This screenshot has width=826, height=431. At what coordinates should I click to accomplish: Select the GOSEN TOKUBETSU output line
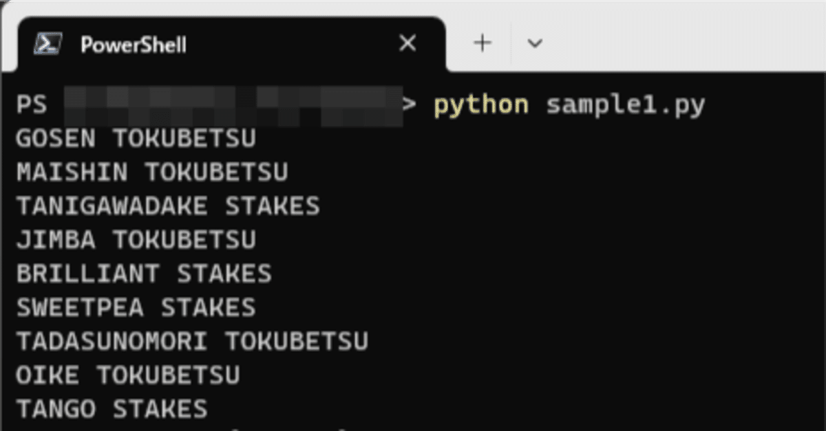[136, 138]
